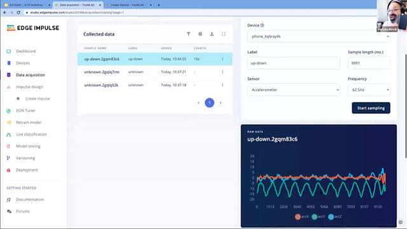Viewport: 407px width, 229px height.
Task: Click the Device help question icon
Action: tap(262, 25)
